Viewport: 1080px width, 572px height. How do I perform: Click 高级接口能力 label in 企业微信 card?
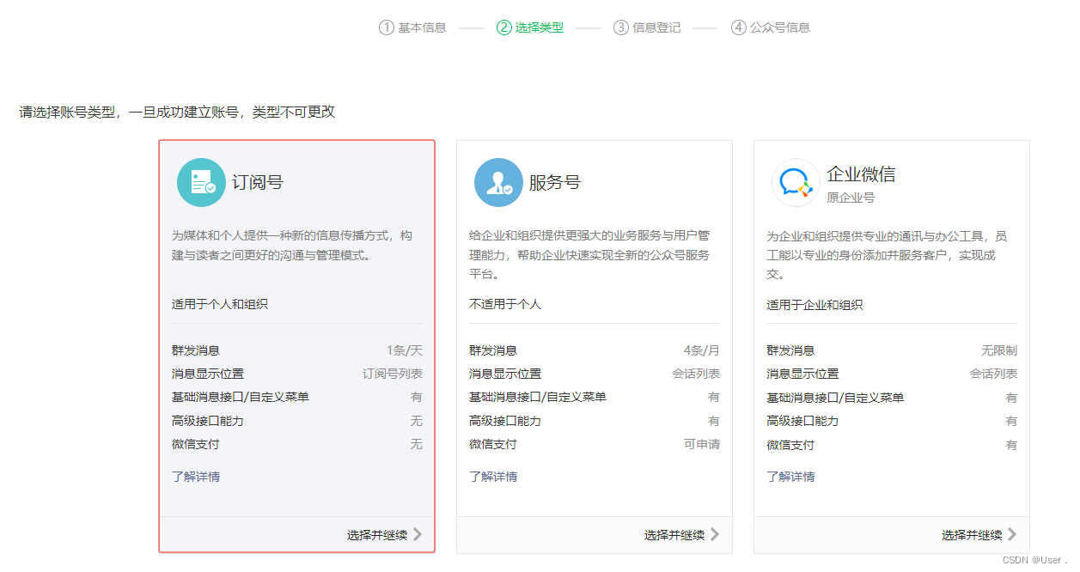(x=802, y=421)
